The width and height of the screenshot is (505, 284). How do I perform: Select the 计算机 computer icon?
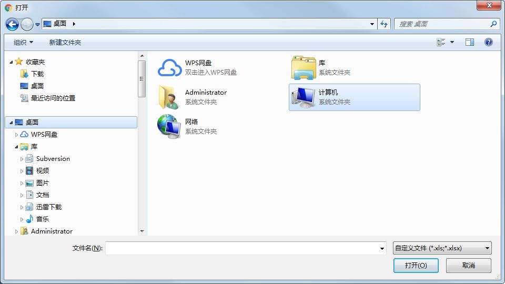(x=303, y=97)
